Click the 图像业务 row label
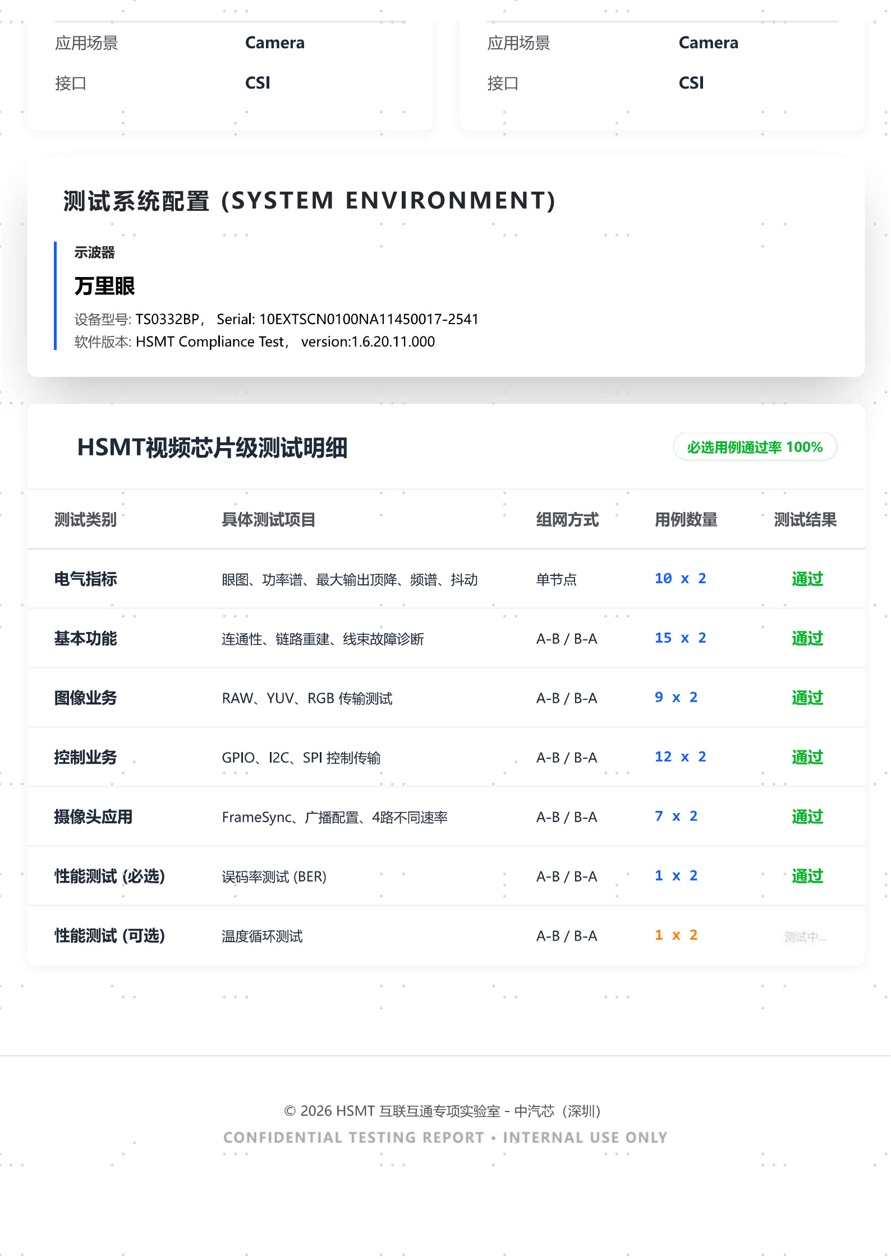The image size is (891, 1259). point(85,698)
